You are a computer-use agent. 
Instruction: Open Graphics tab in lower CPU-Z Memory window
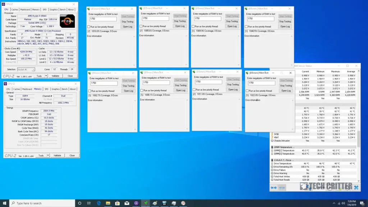coord(56,89)
